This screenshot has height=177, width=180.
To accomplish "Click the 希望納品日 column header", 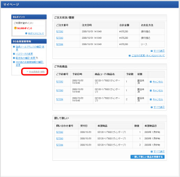I will click(x=151, y=126).
